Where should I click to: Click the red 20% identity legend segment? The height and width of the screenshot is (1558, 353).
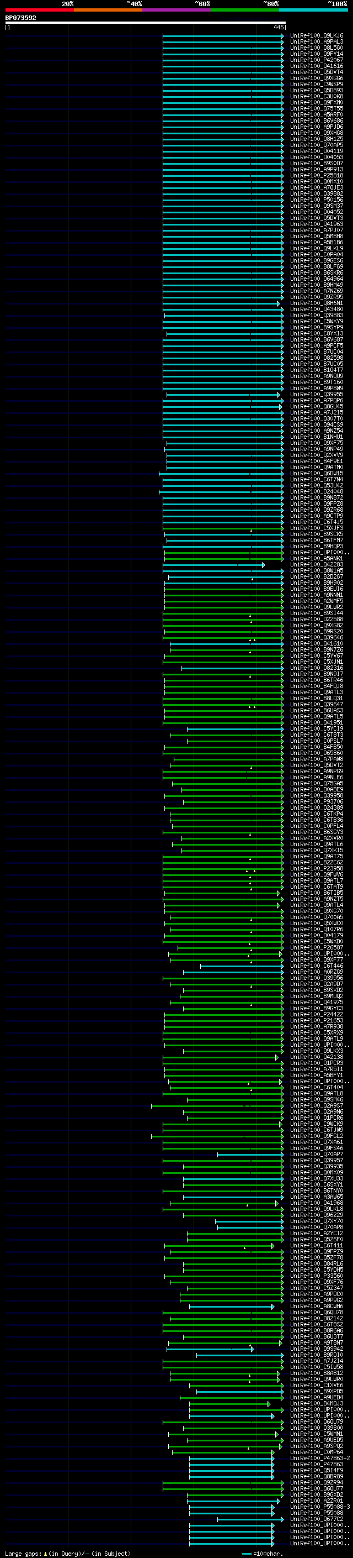tap(40, 10)
